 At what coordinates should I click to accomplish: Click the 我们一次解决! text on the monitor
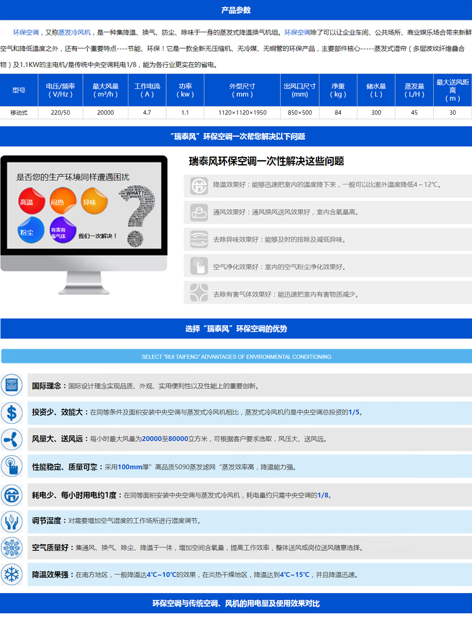click(97, 236)
